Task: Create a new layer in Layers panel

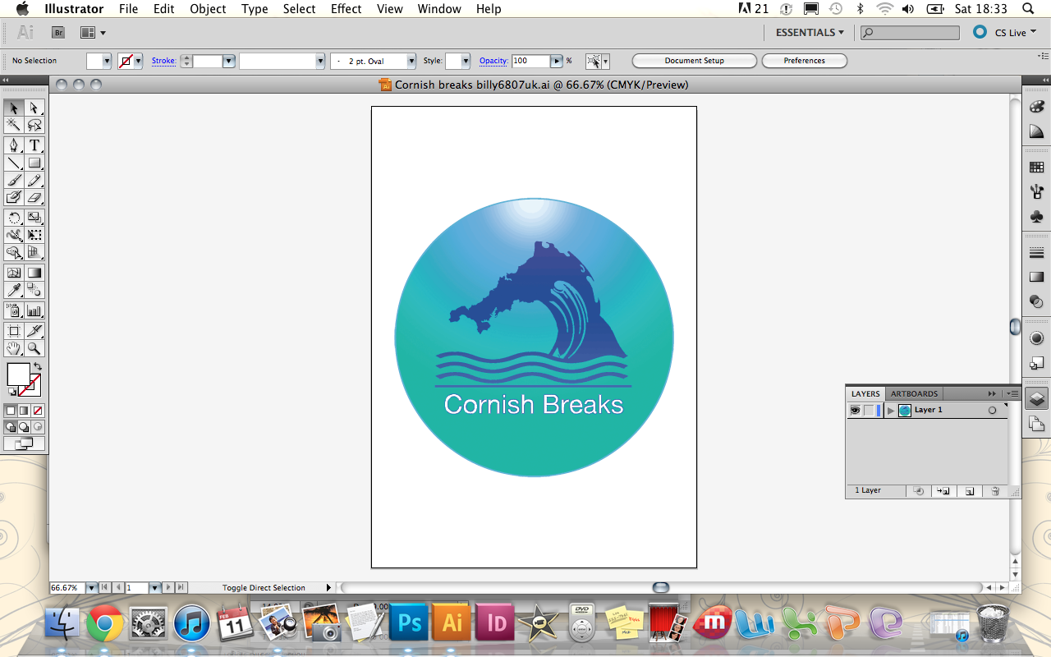Action: pos(970,491)
